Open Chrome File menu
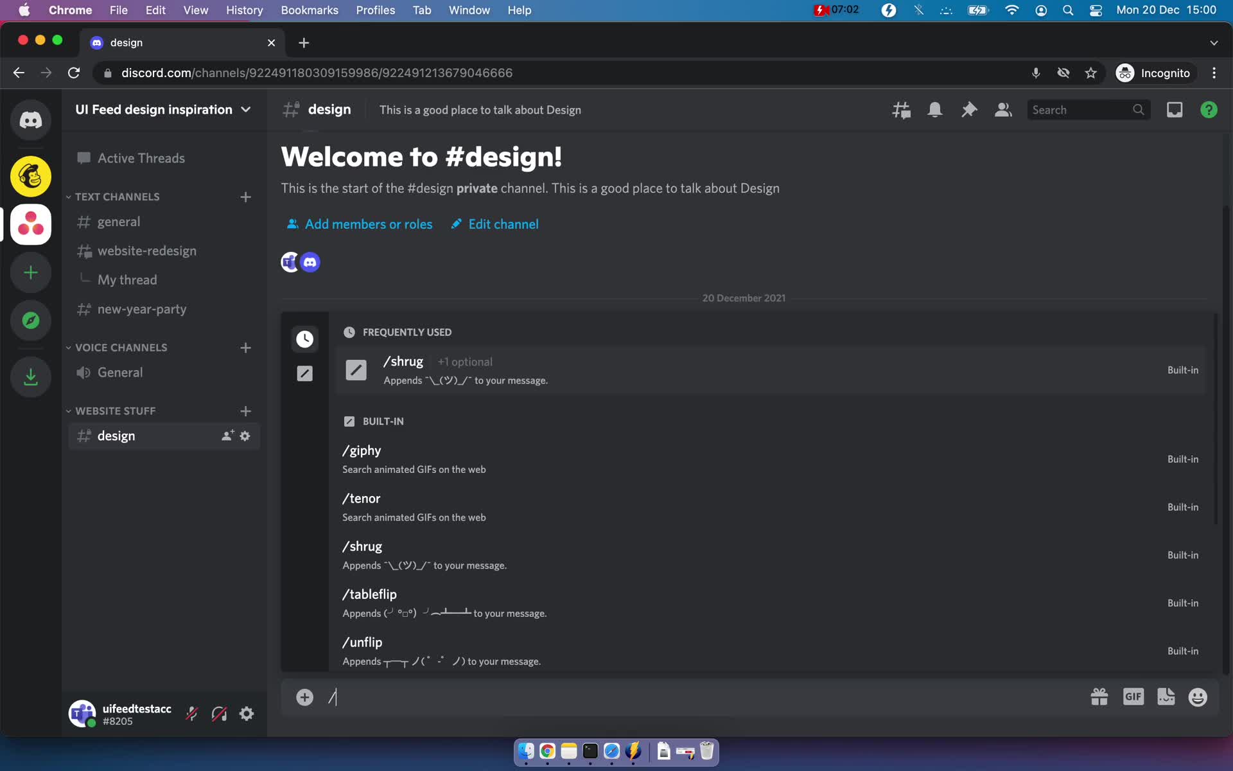1233x771 pixels. click(x=118, y=10)
